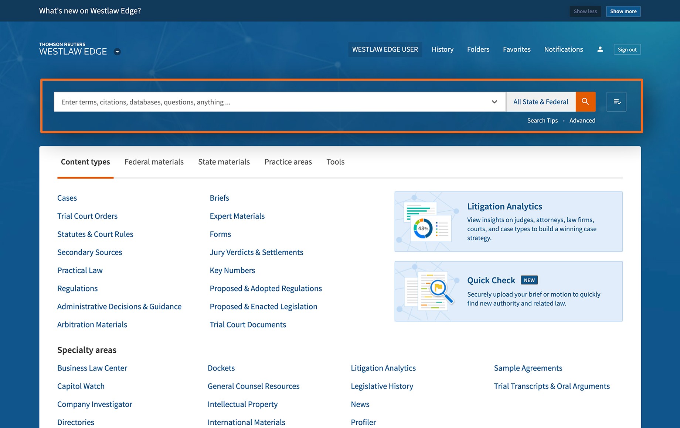This screenshot has height=428, width=680.
Task: Go to the History menu item
Action: coord(442,49)
